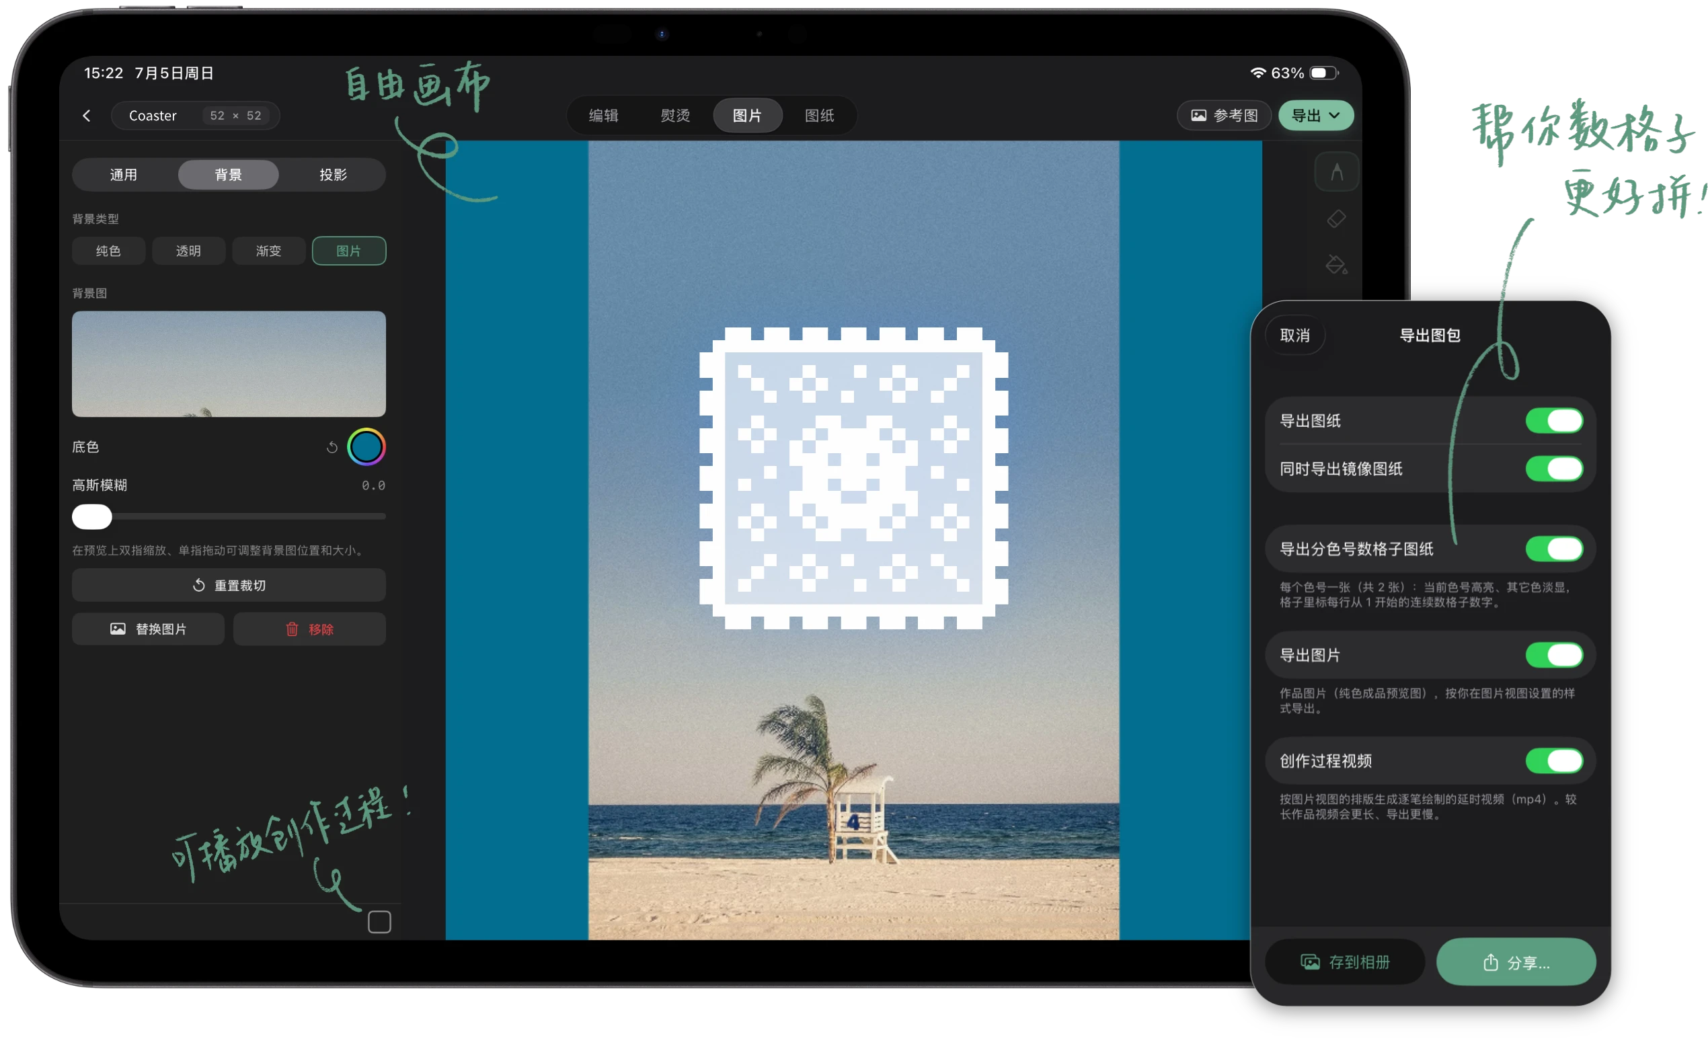Open the 背景 settings tab
Screen dimensions: 1708x1061
pyautogui.click(x=228, y=175)
